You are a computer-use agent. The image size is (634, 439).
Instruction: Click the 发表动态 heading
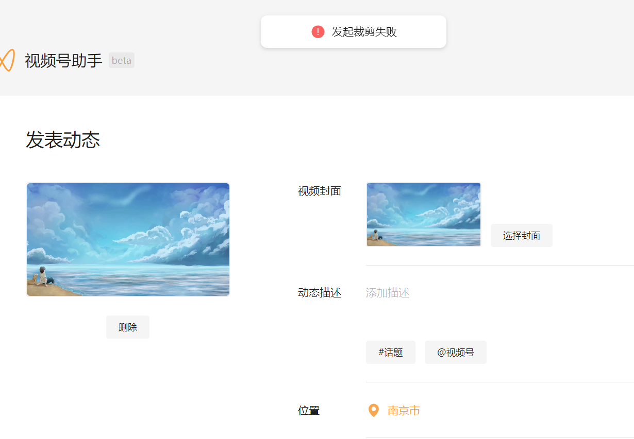coord(63,139)
